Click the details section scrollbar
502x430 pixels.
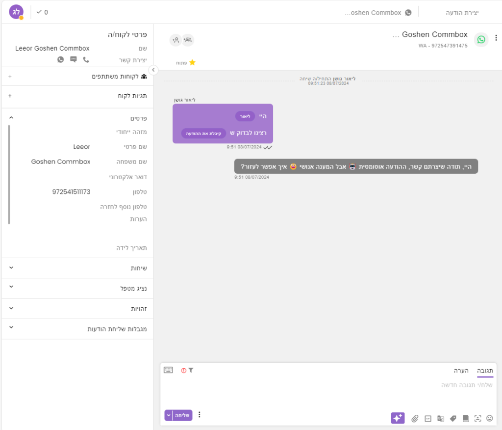click(9, 174)
